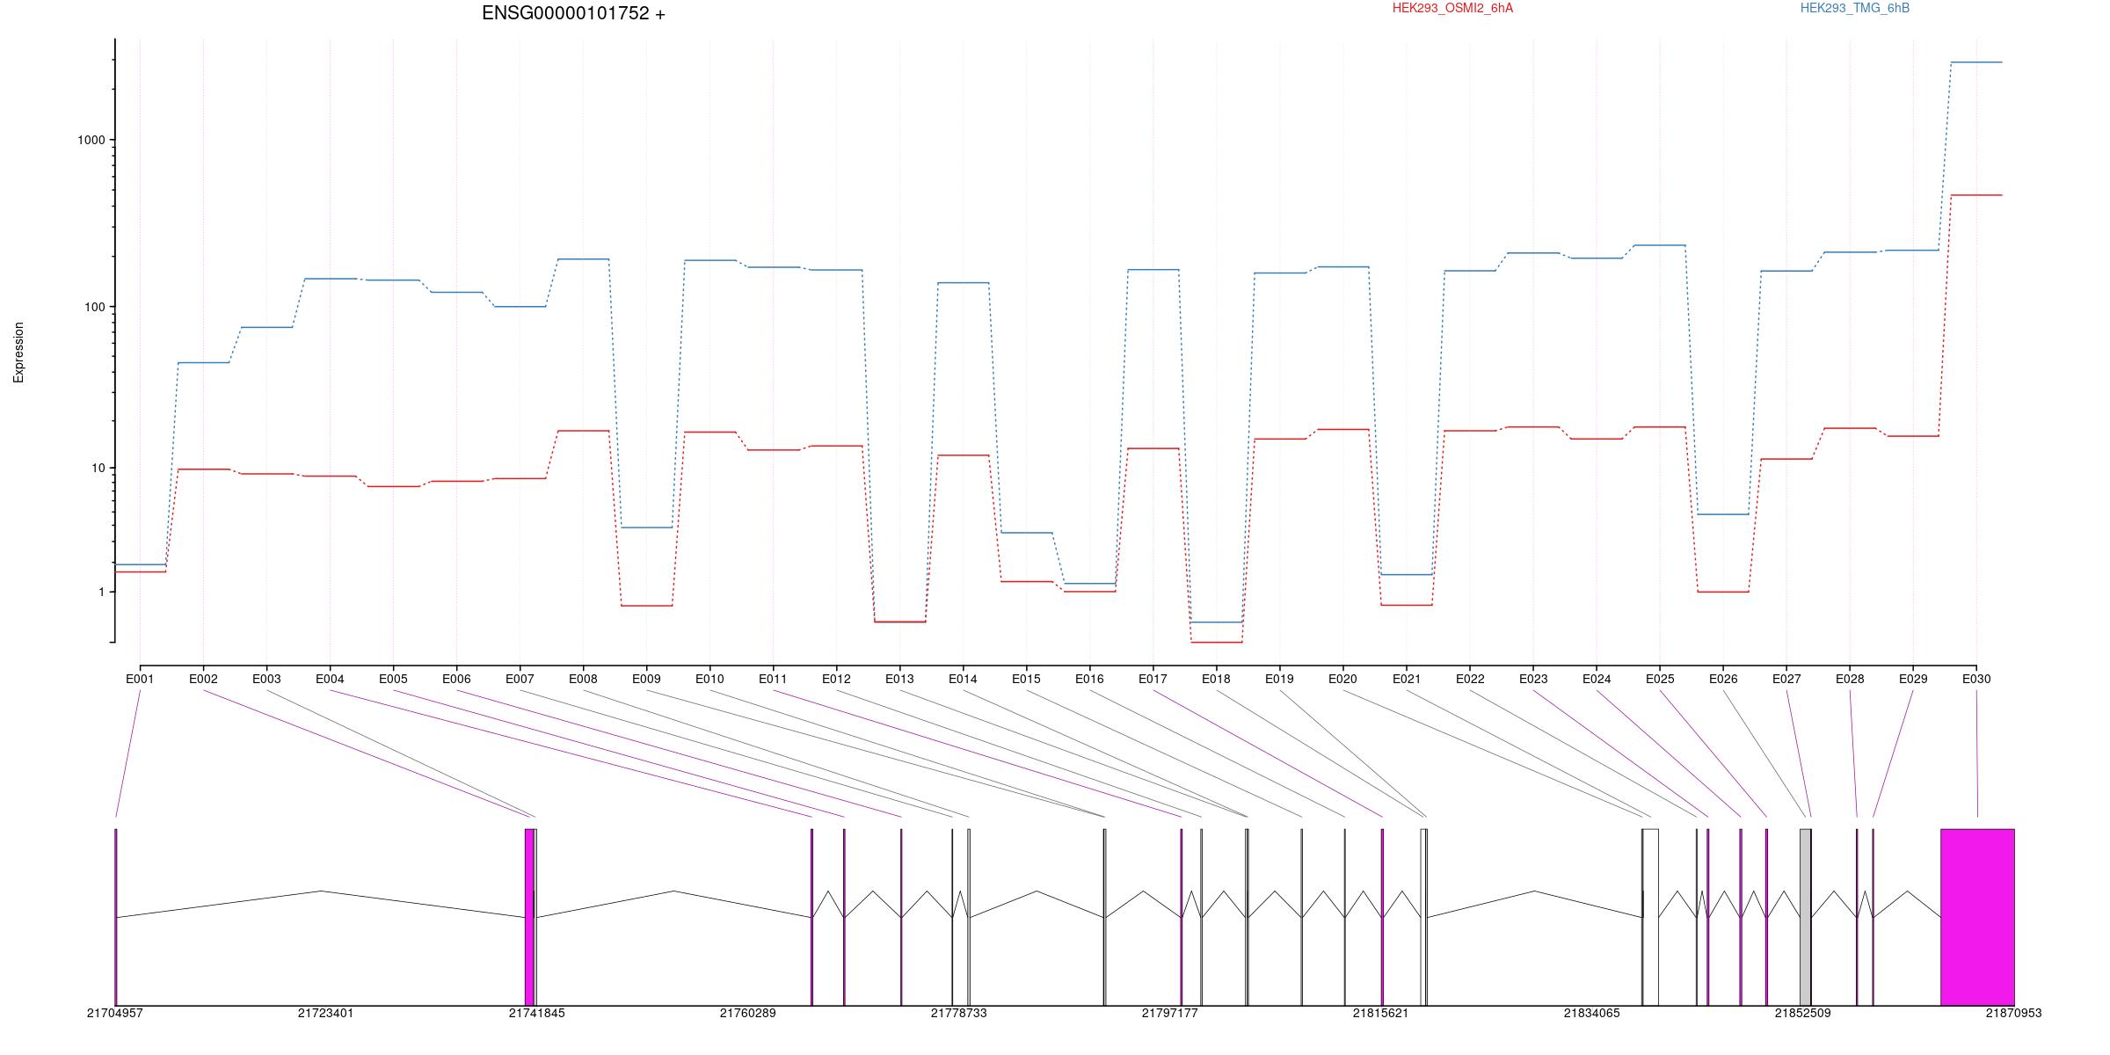Click exon label E009
2110x1055 pixels.
[646, 679]
